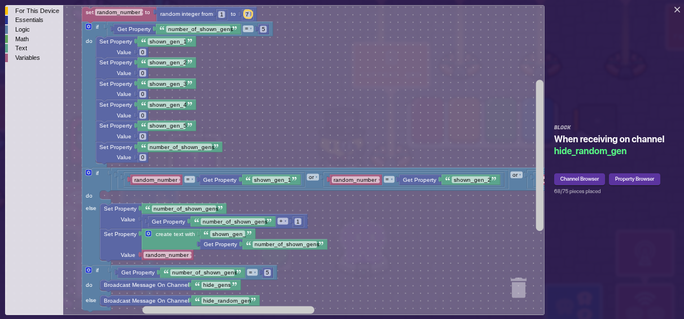Viewport: 684px width, 319px height.
Task: Click the horizontal scrollbar at the workspace bottom
Action: (x=228, y=310)
